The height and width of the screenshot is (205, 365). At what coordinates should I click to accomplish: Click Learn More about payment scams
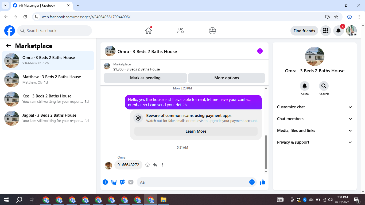tap(196, 131)
